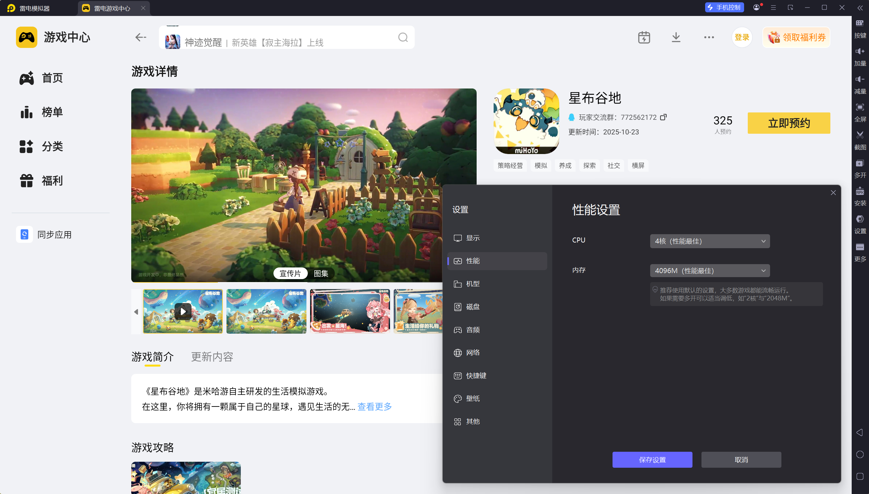Close the settings dialog
This screenshot has width=869, height=494.
(x=833, y=193)
